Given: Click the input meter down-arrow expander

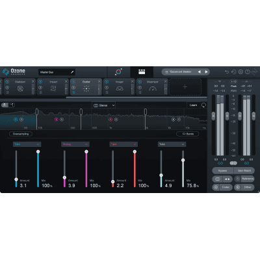Looking at the screenshot, I should pos(220,81).
